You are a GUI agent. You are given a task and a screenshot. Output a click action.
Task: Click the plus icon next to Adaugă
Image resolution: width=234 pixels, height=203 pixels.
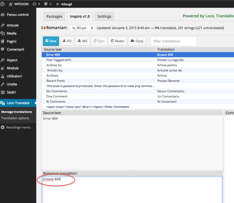click(x=57, y=4)
